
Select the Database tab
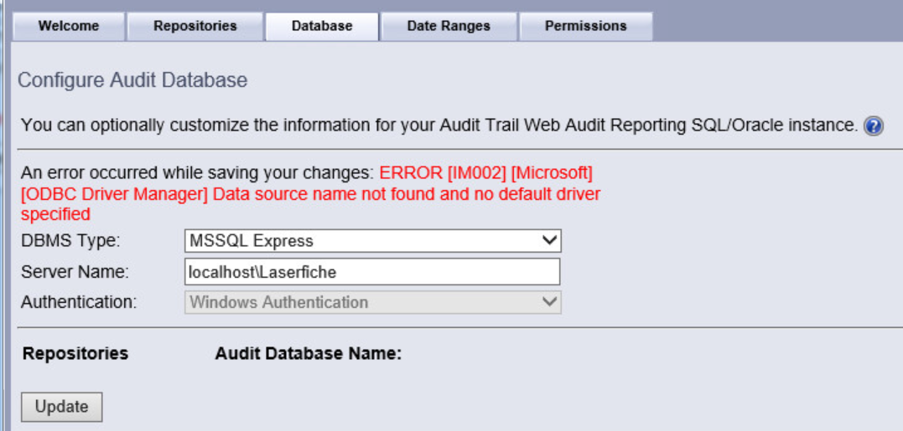(x=322, y=26)
